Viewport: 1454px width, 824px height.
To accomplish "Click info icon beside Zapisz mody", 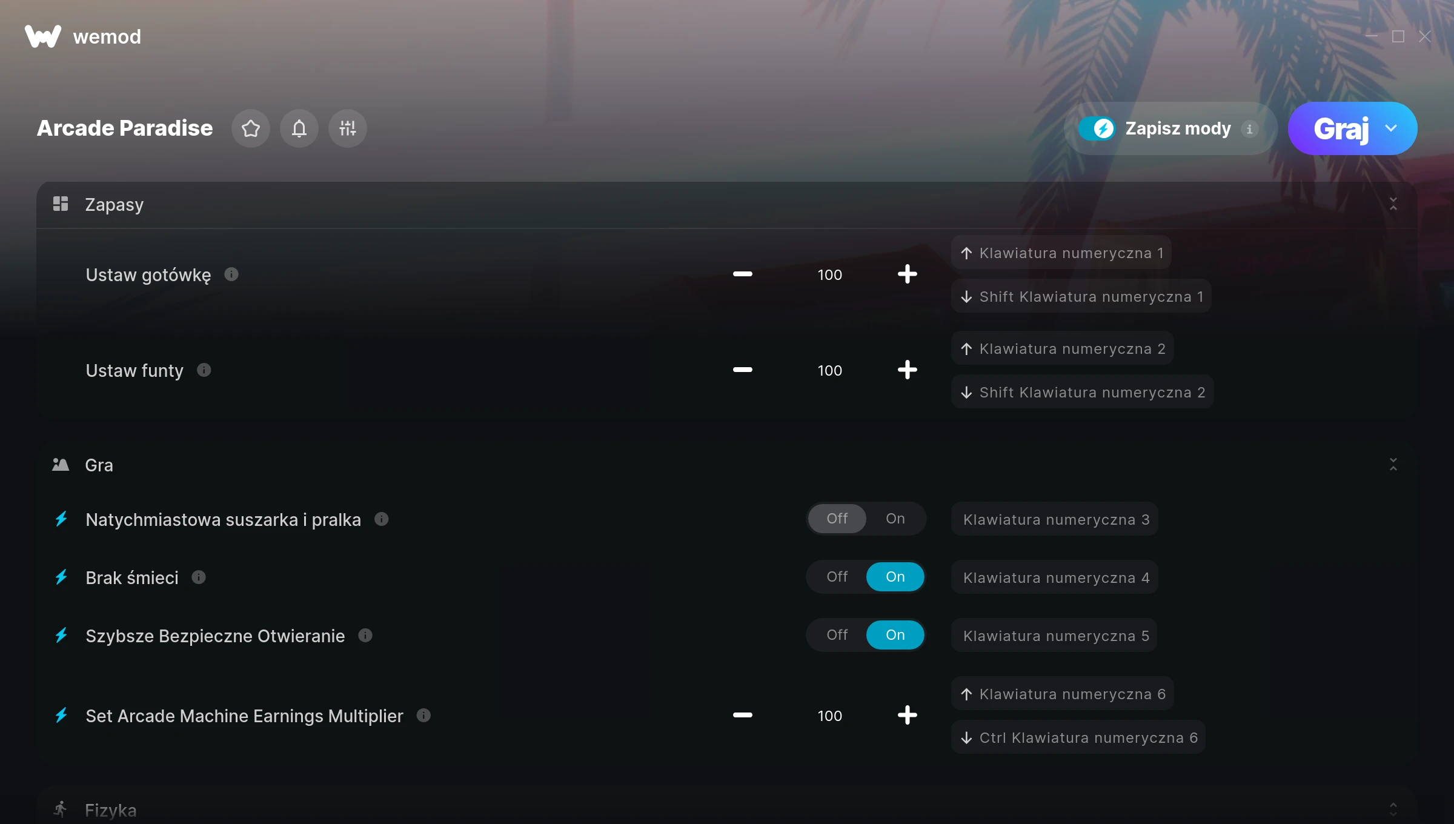I will (1249, 129).
